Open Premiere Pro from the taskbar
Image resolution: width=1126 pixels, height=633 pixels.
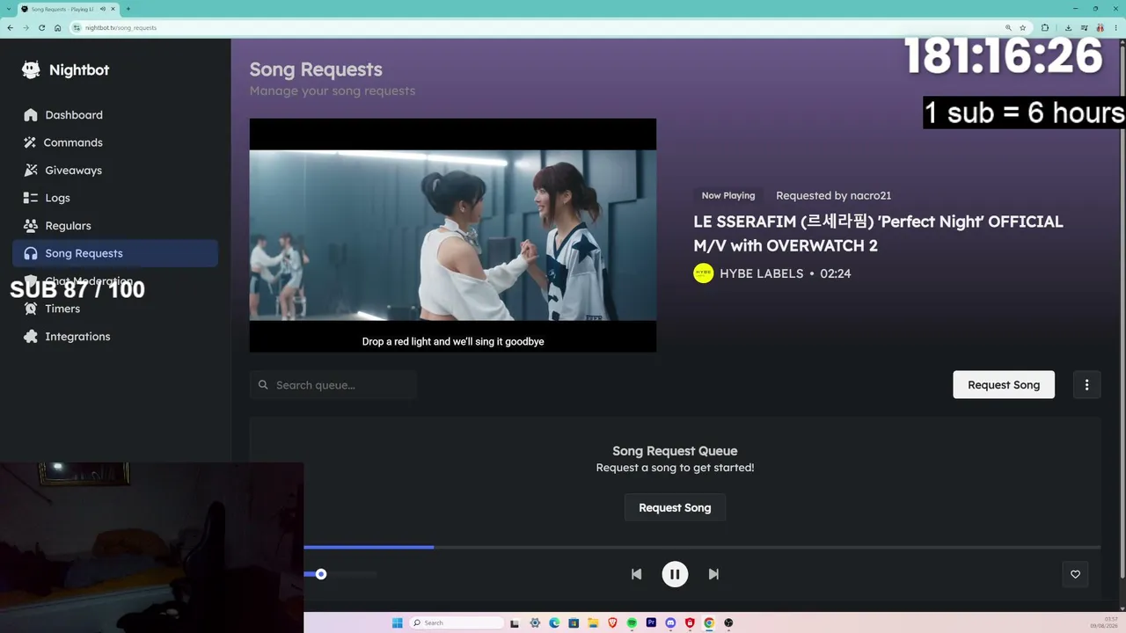point(651,623)
